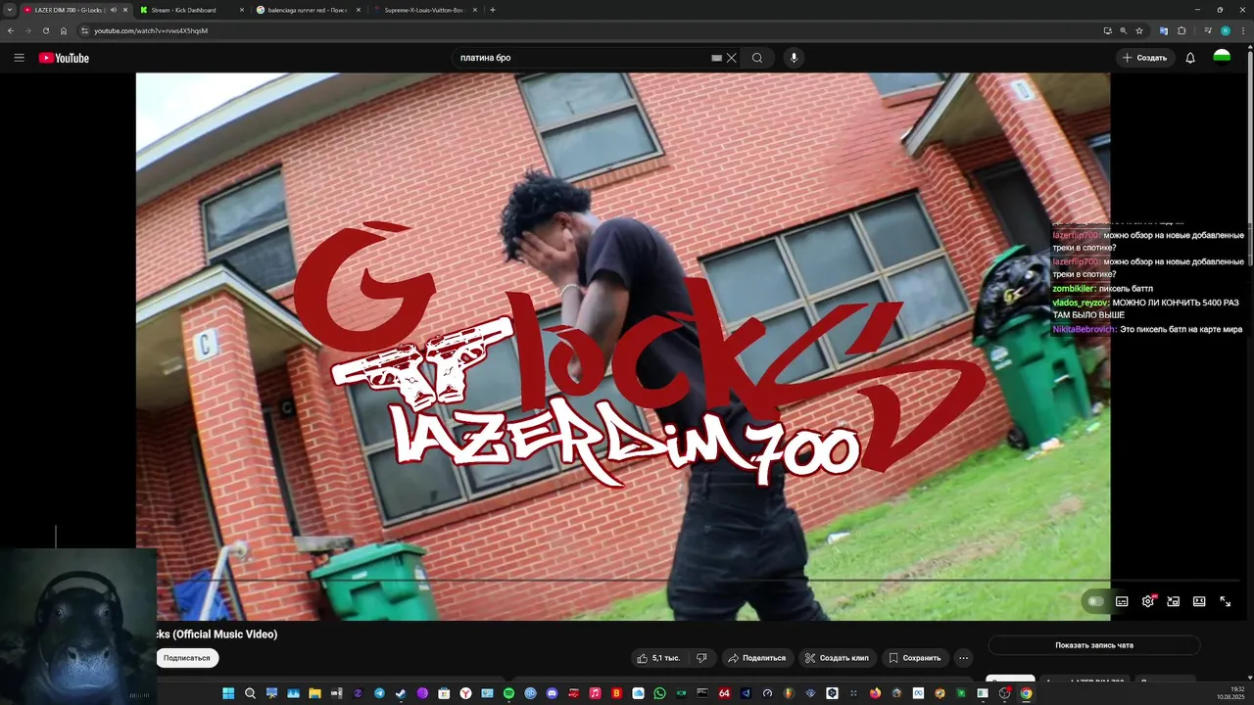
Task: Open Spotify from the taskbar
Action: (x=508, y=693)
